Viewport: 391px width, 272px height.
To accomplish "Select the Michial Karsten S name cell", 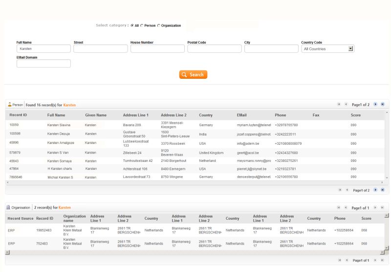I will [60, 177].
